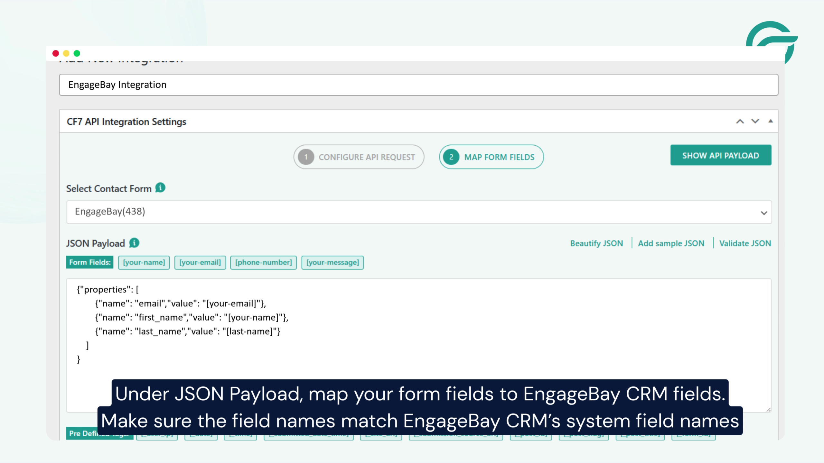Viewport: 824px width, 463px height.
Task: Select the Map Form Fields step
Action: click(x=491, y=157)
